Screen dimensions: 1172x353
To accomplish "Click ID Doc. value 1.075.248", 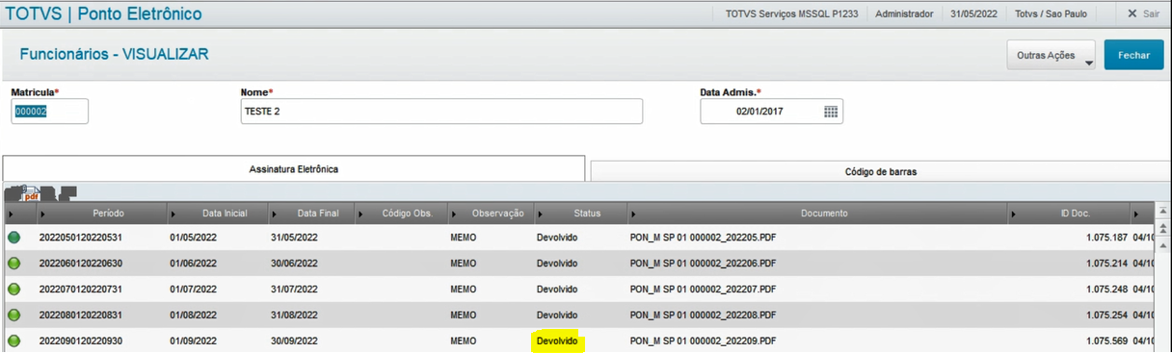I will tap(1106, 289).
